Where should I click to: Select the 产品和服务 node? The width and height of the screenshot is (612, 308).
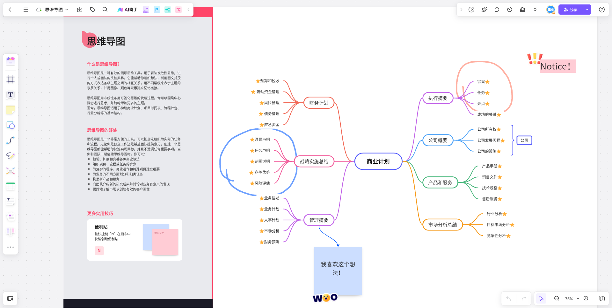click(440, 182)
